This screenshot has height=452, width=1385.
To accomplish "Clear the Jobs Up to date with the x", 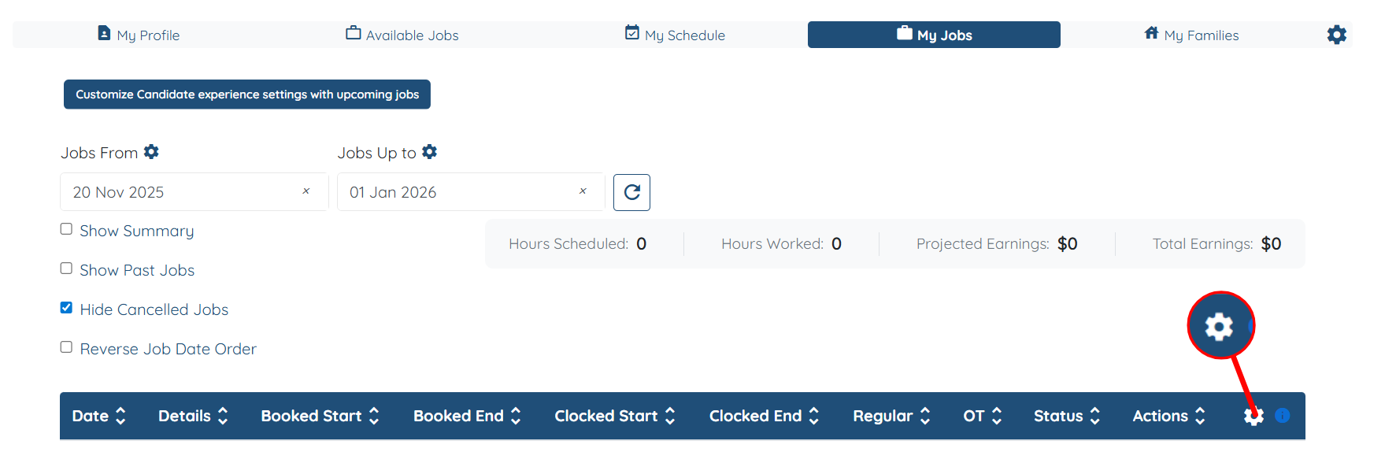I will [x=583, y=191].
